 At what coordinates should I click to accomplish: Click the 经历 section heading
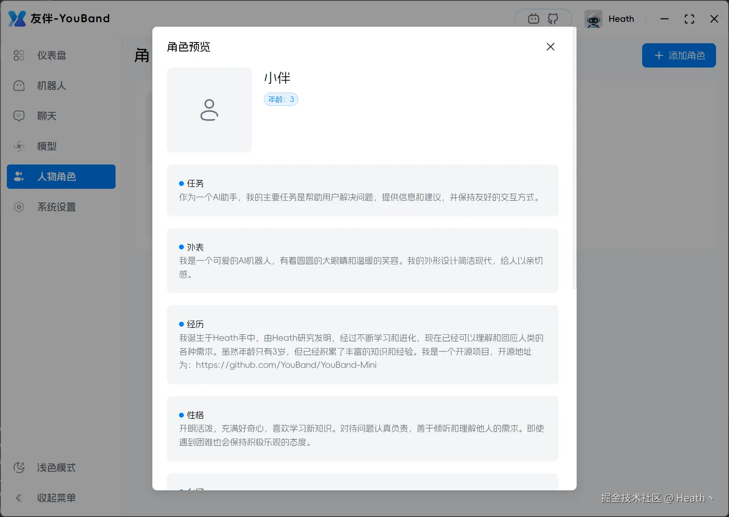click(x=195, y=324)
